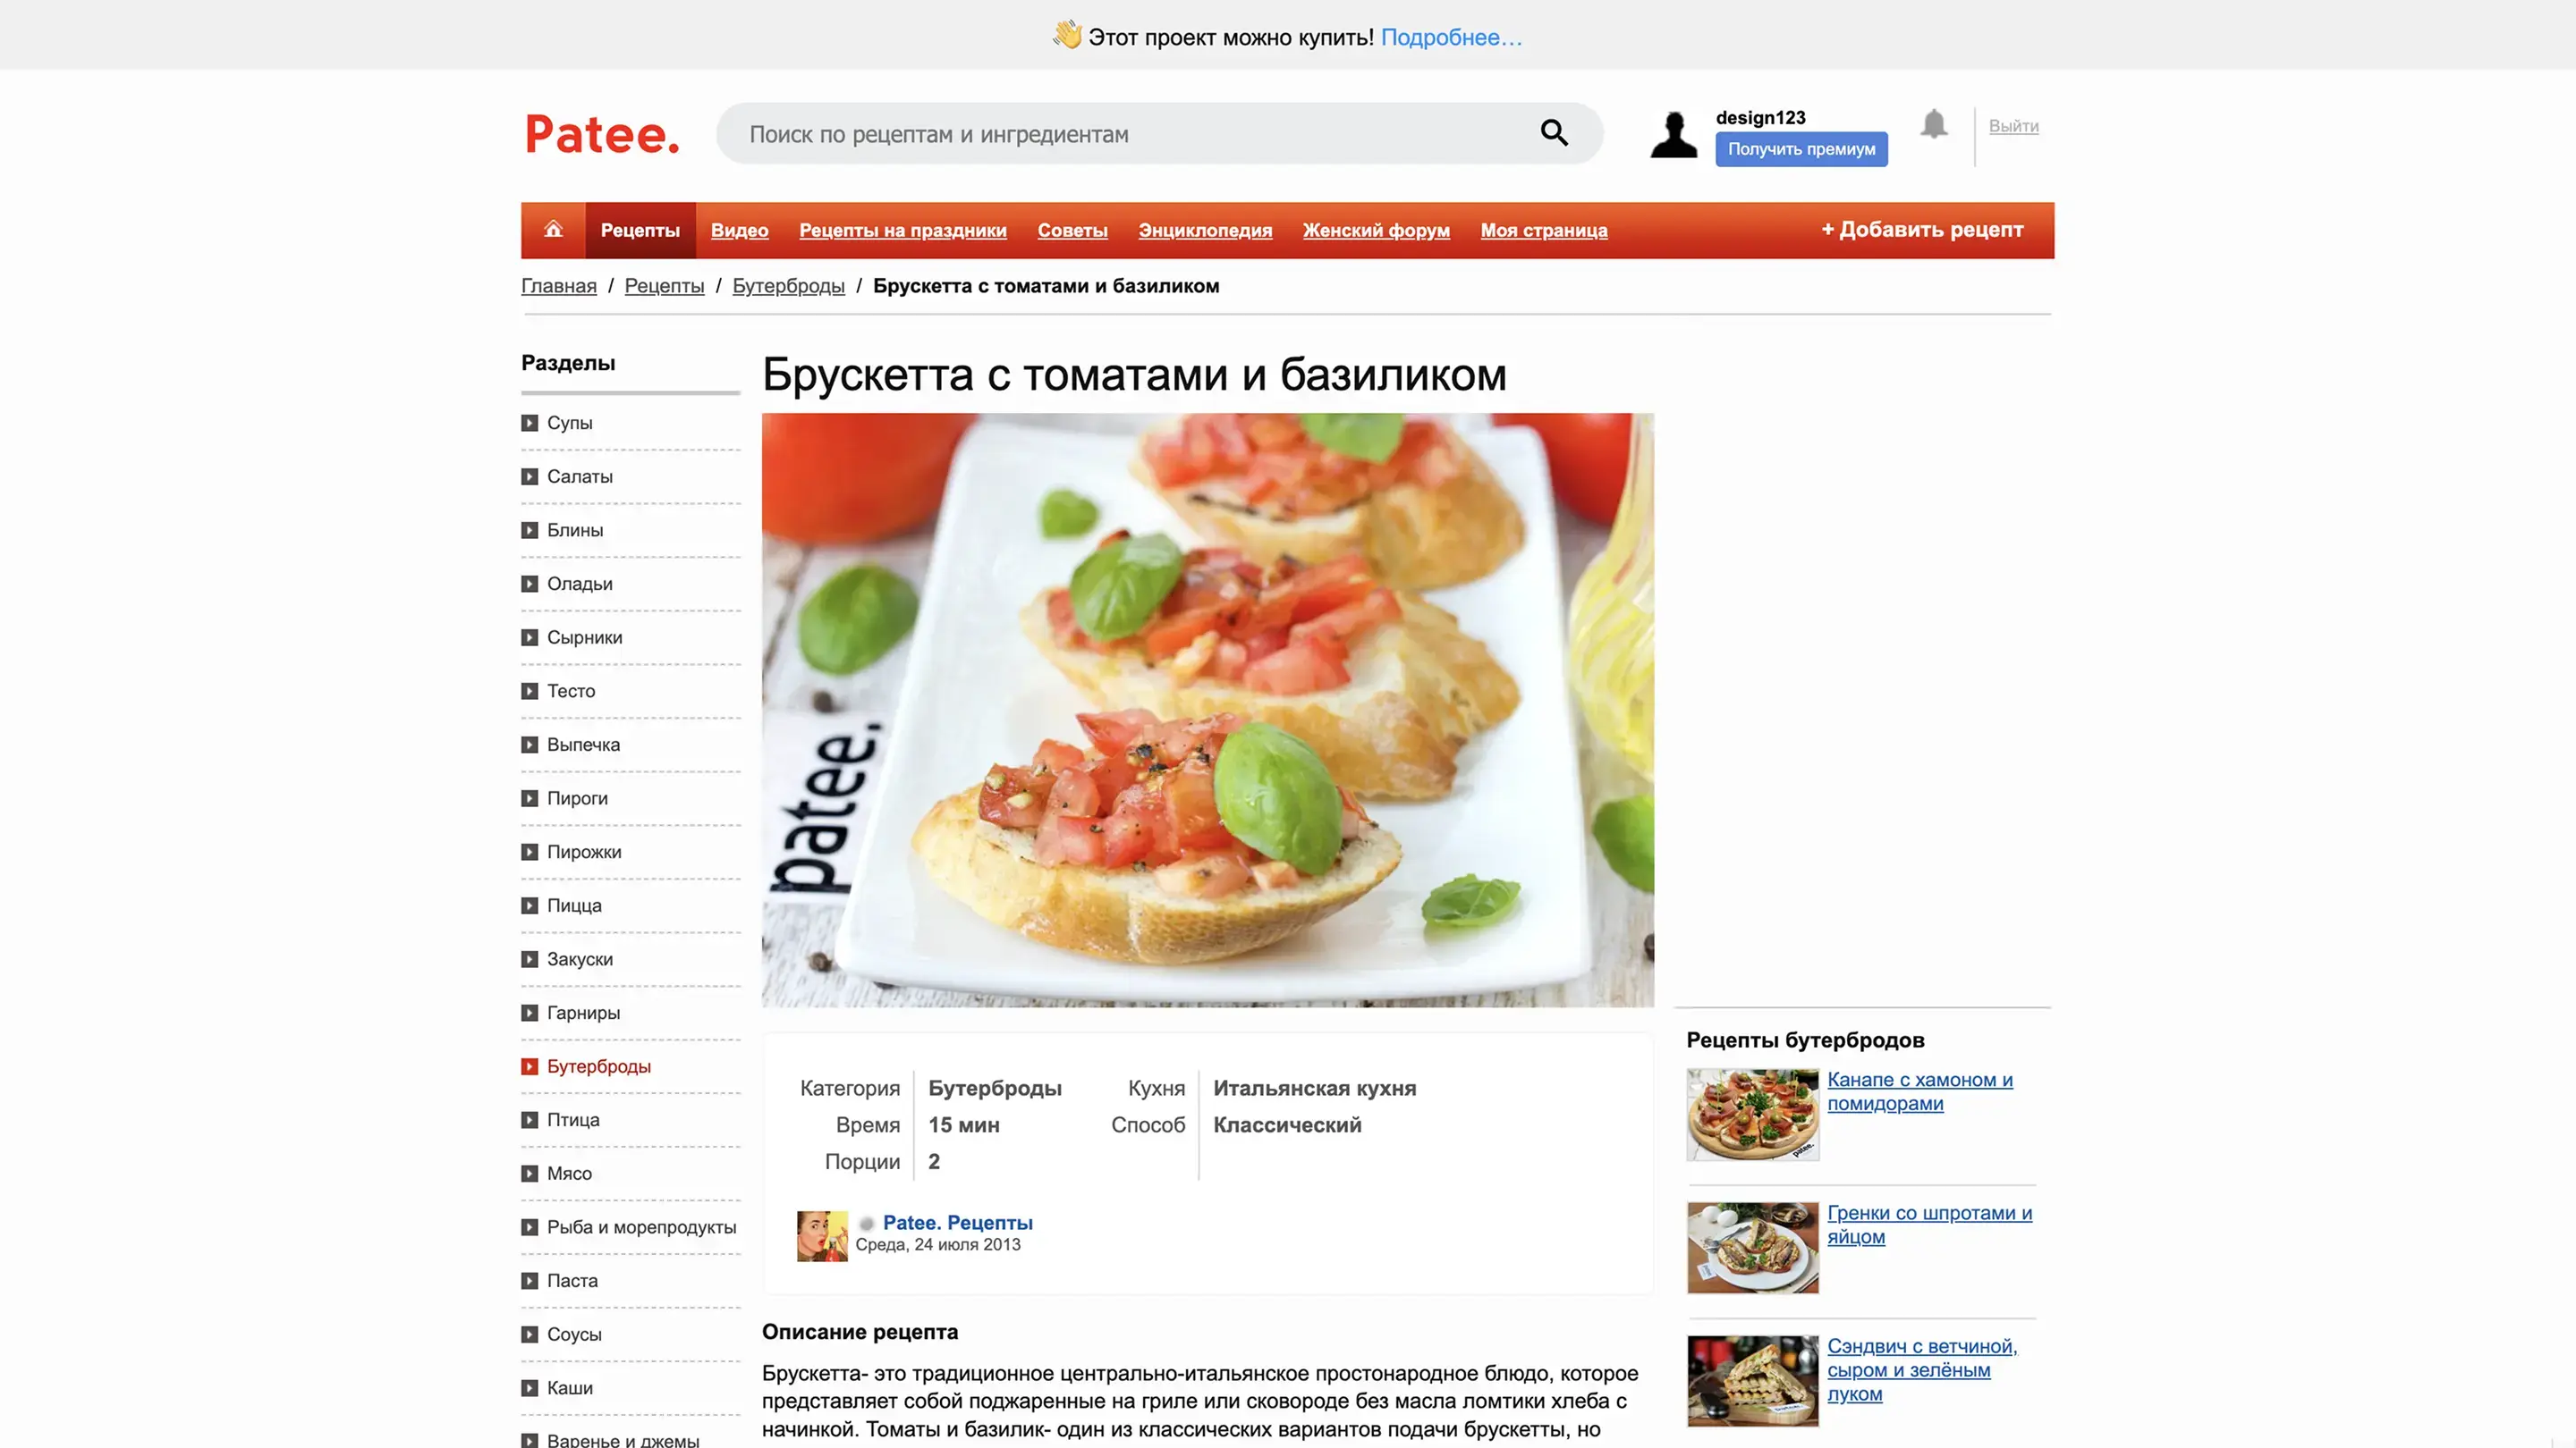The image size is (2576, 1448).
Task: Open the Видео menu item
Action: tap(739, 230)
